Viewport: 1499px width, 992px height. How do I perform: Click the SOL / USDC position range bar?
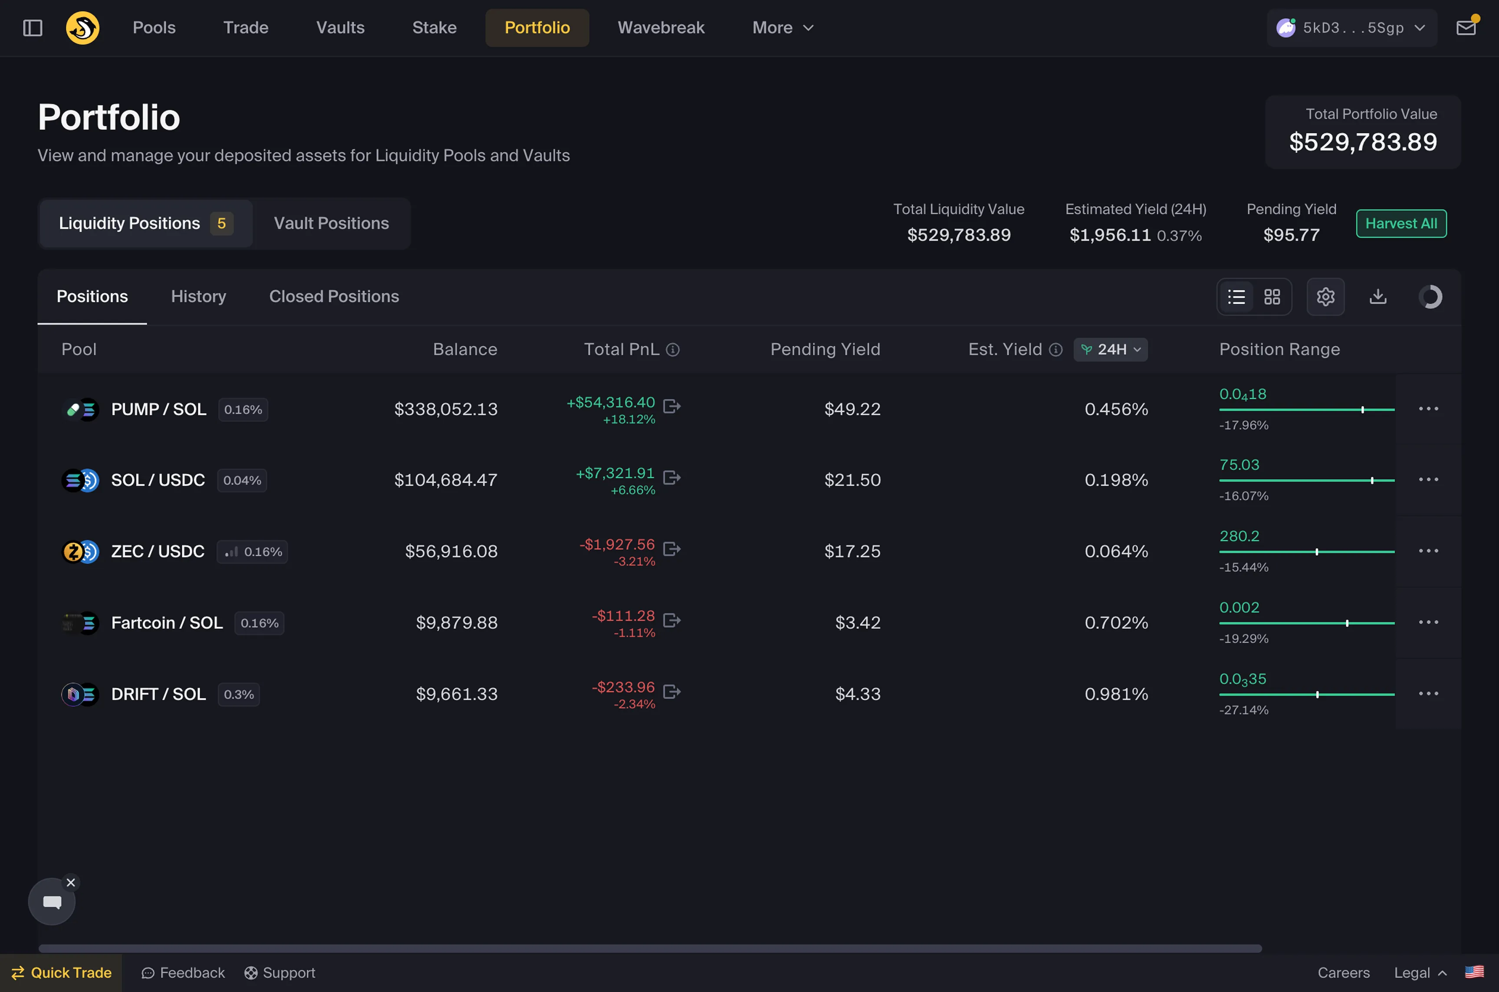[x=1306, y=481]
